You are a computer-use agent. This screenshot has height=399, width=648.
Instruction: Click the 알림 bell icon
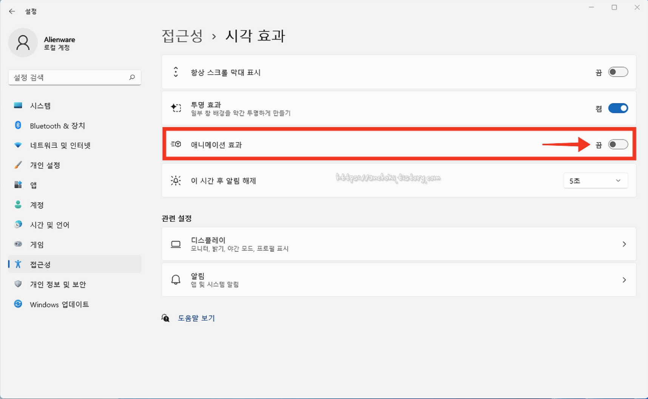coord(176,279)
